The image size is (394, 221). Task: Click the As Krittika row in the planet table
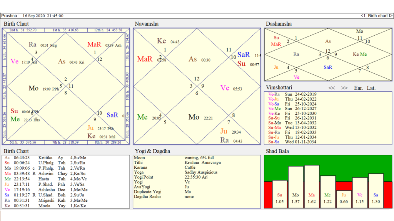point(45,158)
